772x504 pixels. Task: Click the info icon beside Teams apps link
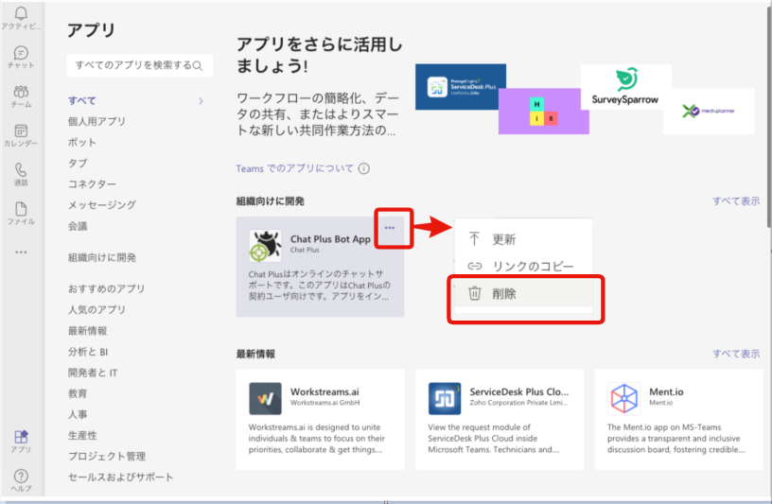364,168
